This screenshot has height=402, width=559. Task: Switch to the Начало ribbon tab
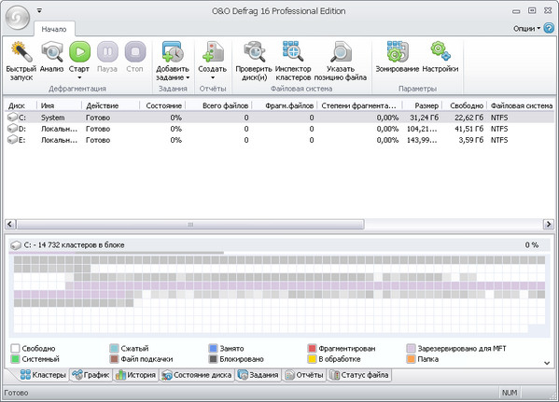pos(54,29)
